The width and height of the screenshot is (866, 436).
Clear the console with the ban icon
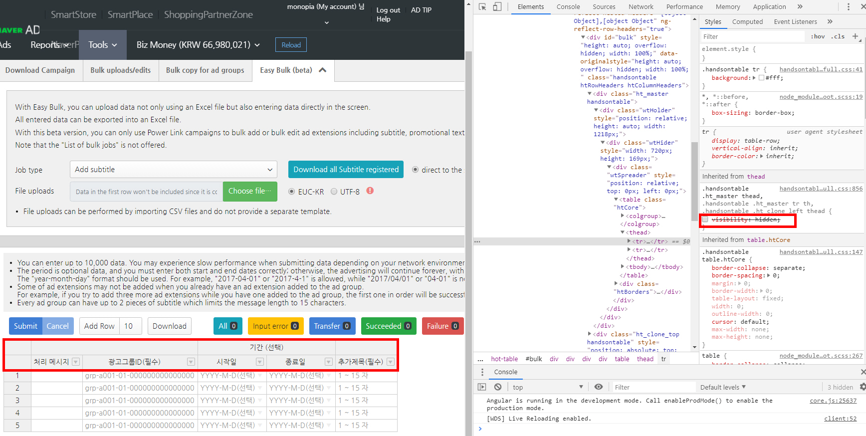[498, 387]
